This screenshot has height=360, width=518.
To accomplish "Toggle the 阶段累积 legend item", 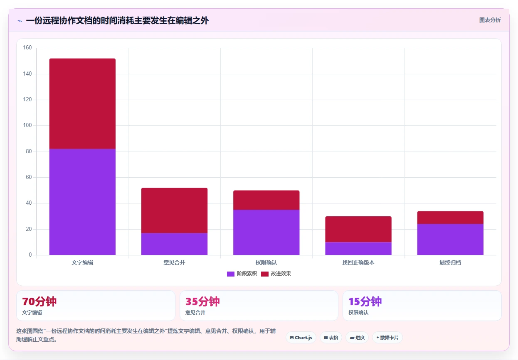I will [242, 274].
